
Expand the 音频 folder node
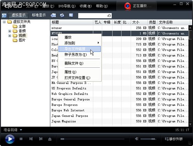[x=10, y=31]
